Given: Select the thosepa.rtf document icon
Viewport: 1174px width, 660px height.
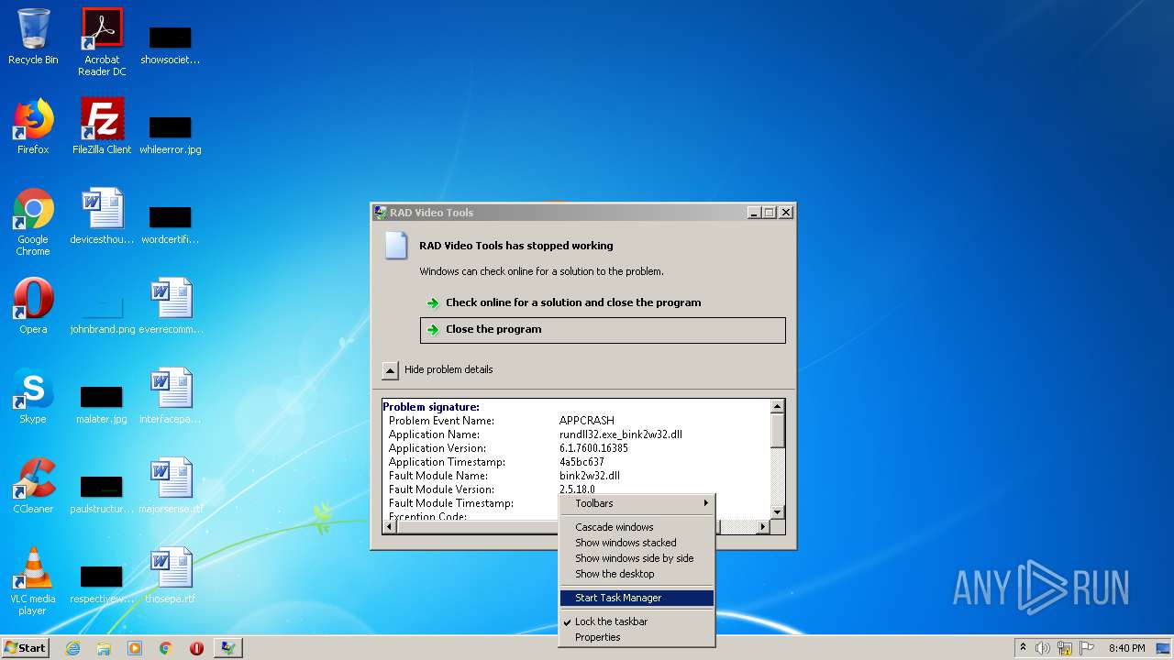Looking at the screenshot, I should tap(171, 576).
